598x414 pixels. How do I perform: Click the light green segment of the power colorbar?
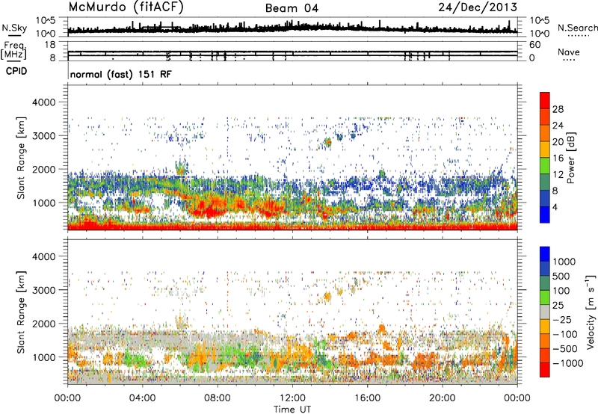[545, 165]
